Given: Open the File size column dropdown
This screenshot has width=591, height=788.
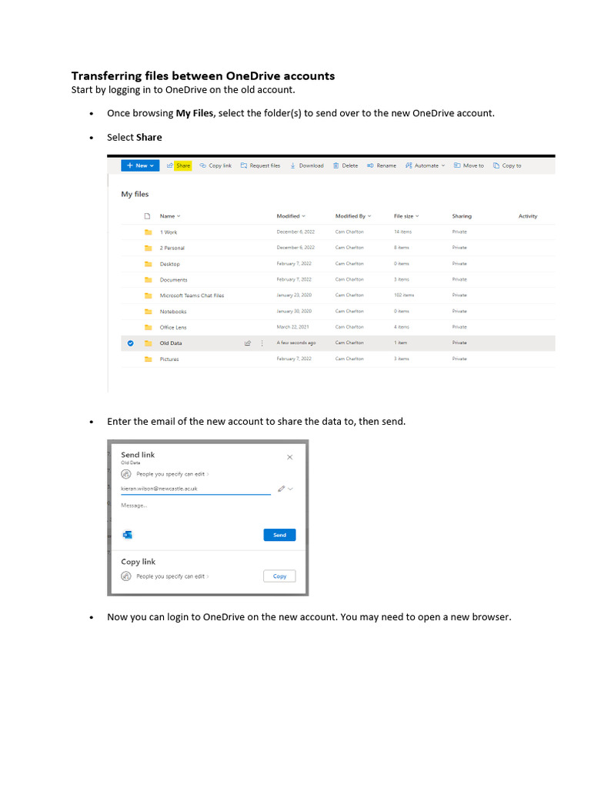Looking at the screenshot, I should [x=406, y=216].
